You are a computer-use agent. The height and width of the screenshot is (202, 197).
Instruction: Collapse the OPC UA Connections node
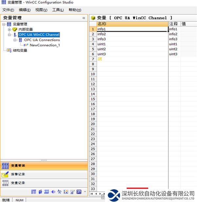coord(15,40)
